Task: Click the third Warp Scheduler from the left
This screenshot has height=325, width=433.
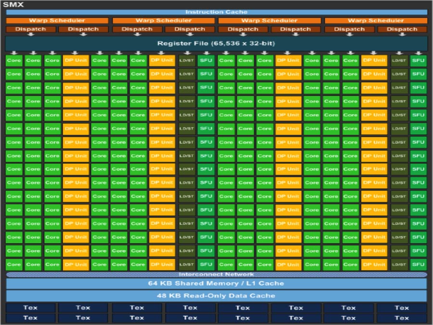Action: 269,21
